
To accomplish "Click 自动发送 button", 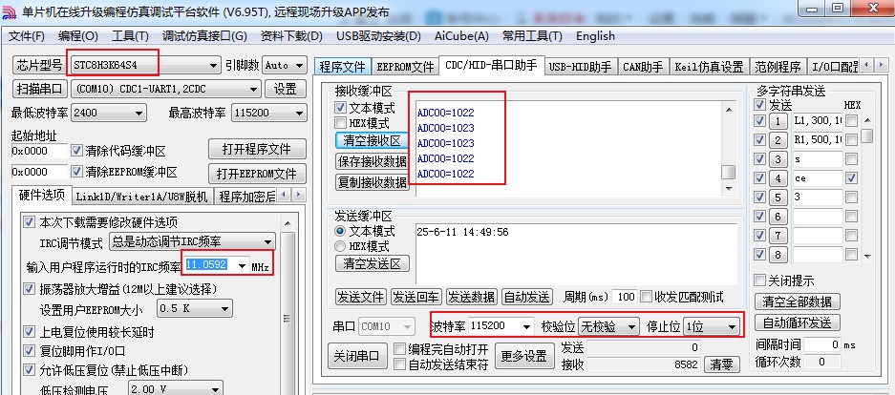I will point(527,297).
